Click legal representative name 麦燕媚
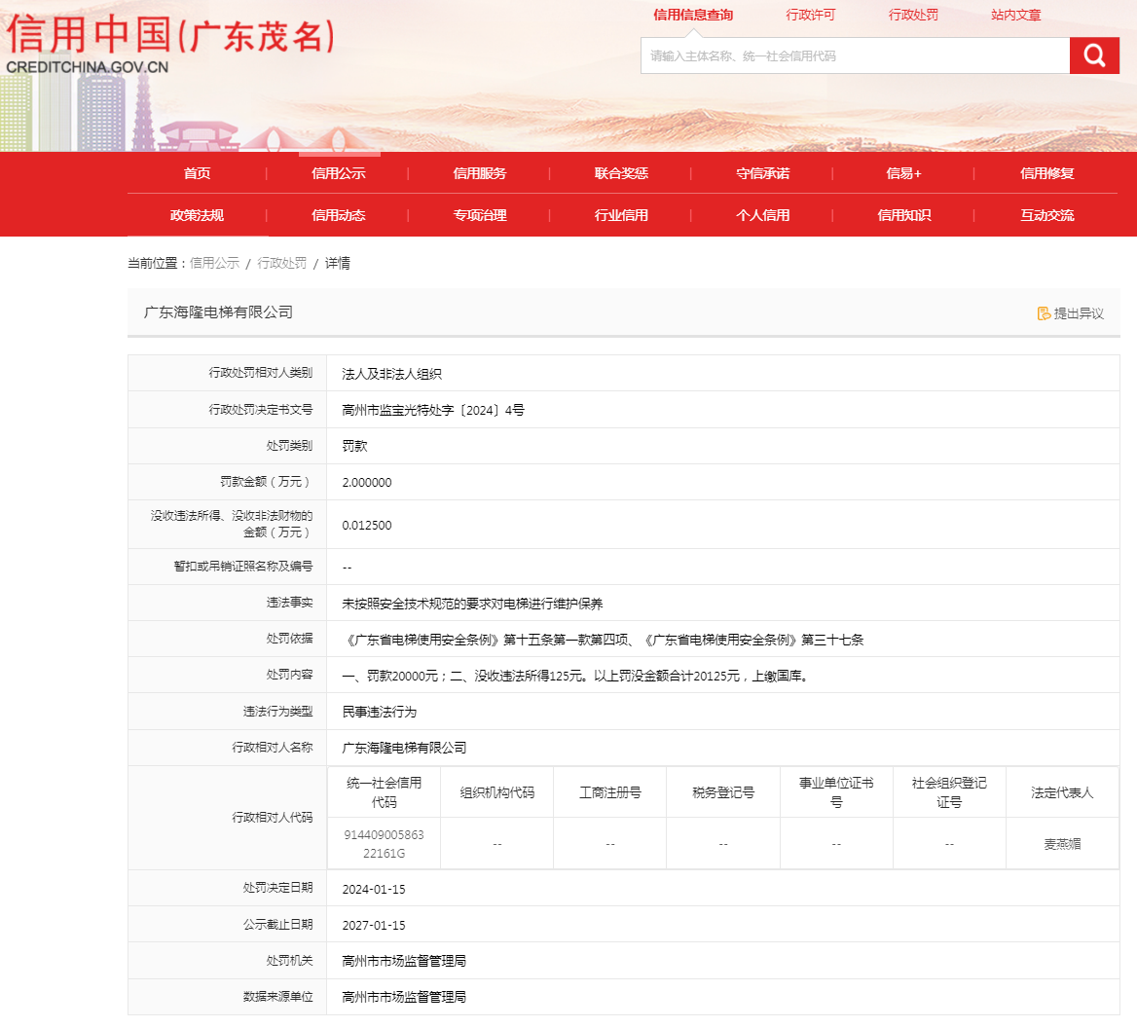 (x=1062, y=844)
